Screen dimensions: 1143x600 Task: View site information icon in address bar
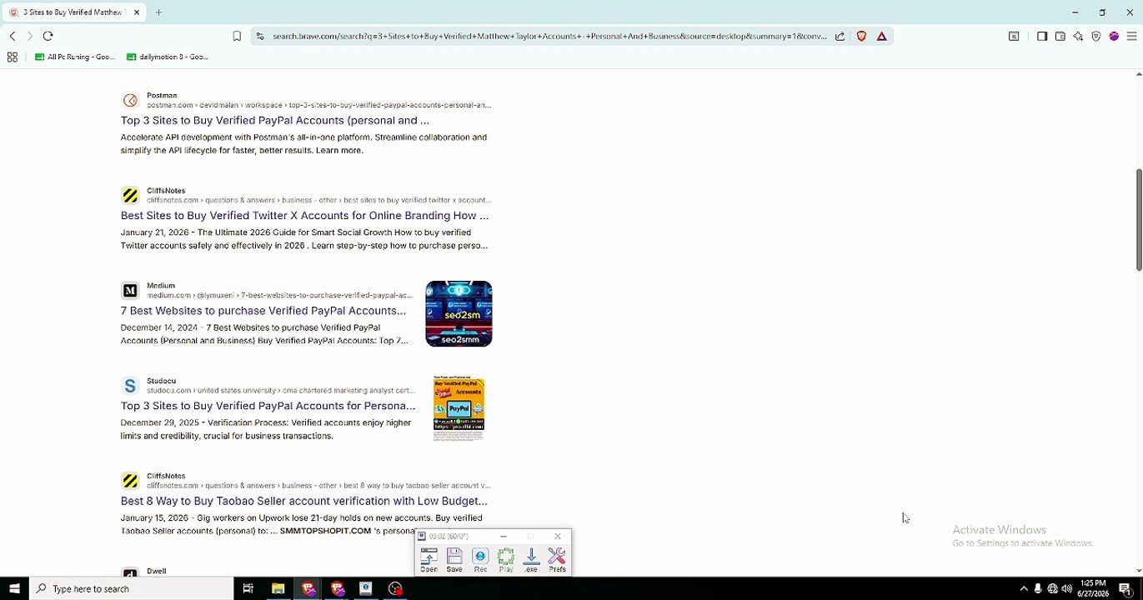pos(260,36)
